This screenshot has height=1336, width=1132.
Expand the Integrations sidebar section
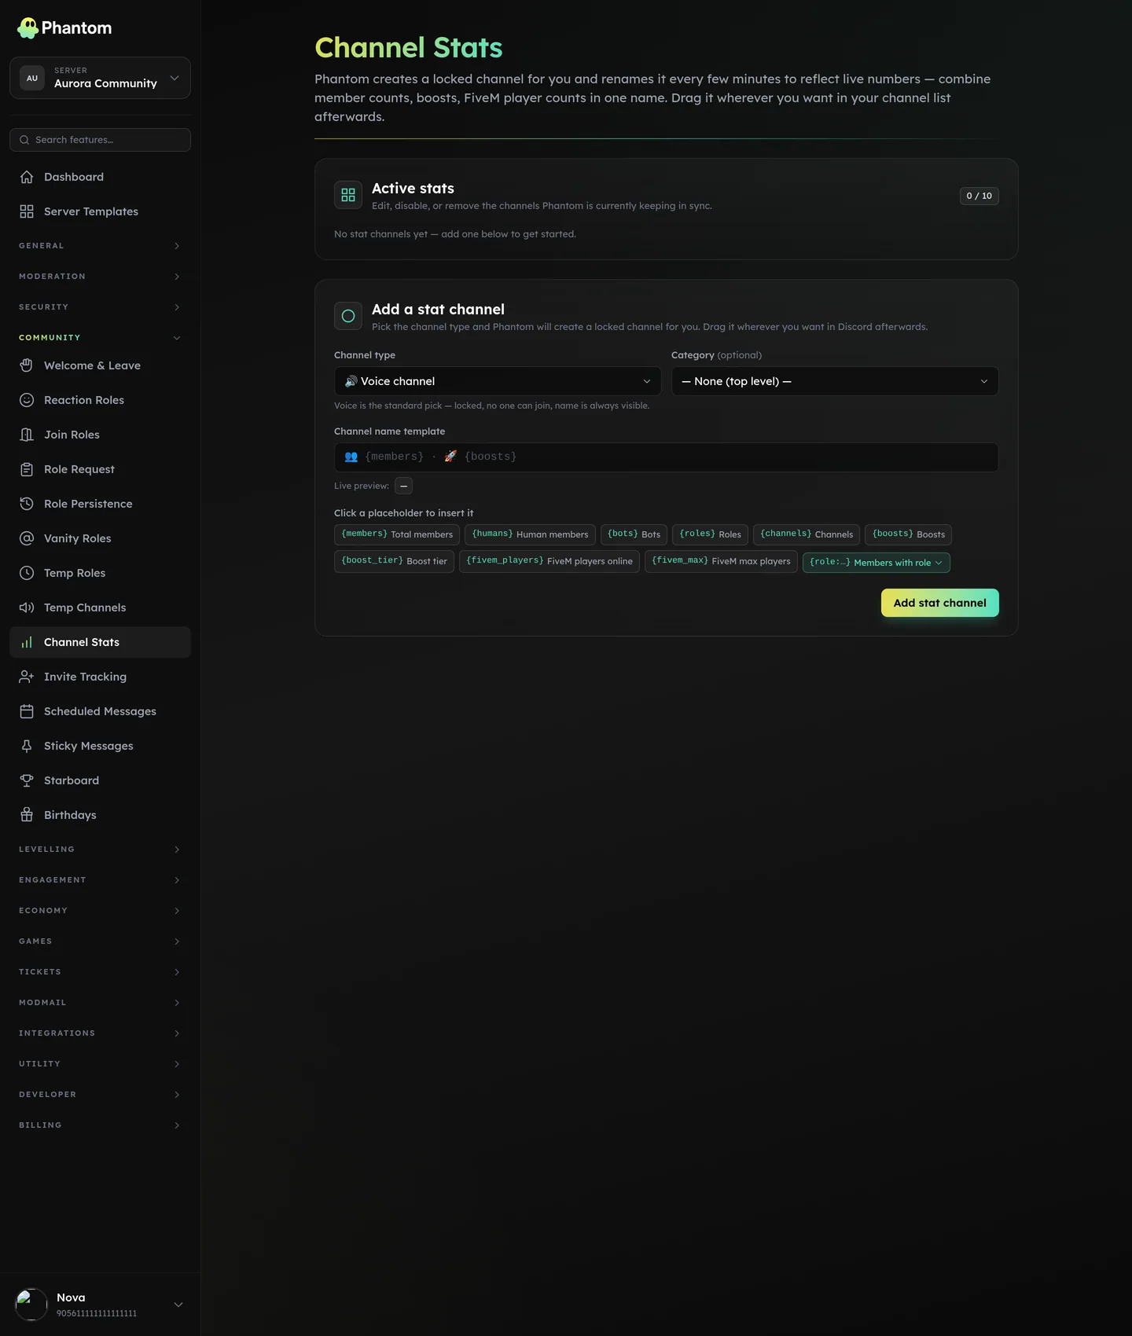tap(100, 1033)
